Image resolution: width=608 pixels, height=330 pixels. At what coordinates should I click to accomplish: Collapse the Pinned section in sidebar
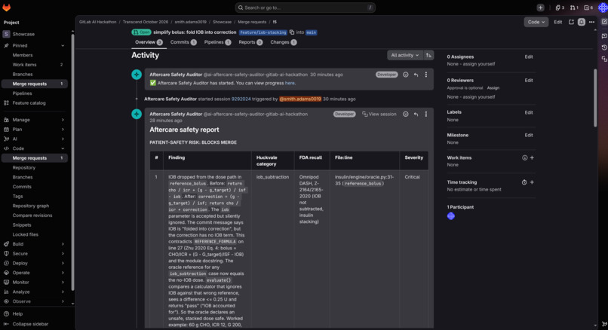pyautogui.click(x=63, y=45)
